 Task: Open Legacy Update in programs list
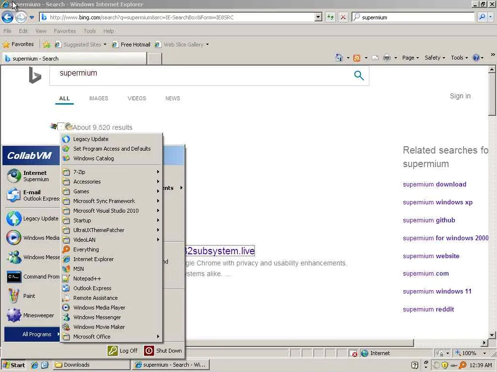(x=111, y=139)
